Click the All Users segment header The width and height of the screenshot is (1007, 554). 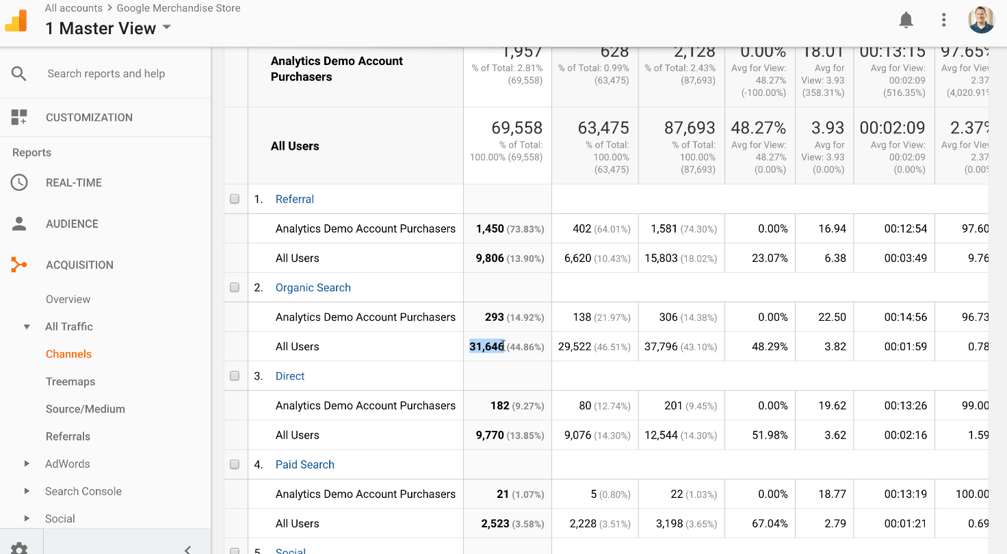click(295, 146)
